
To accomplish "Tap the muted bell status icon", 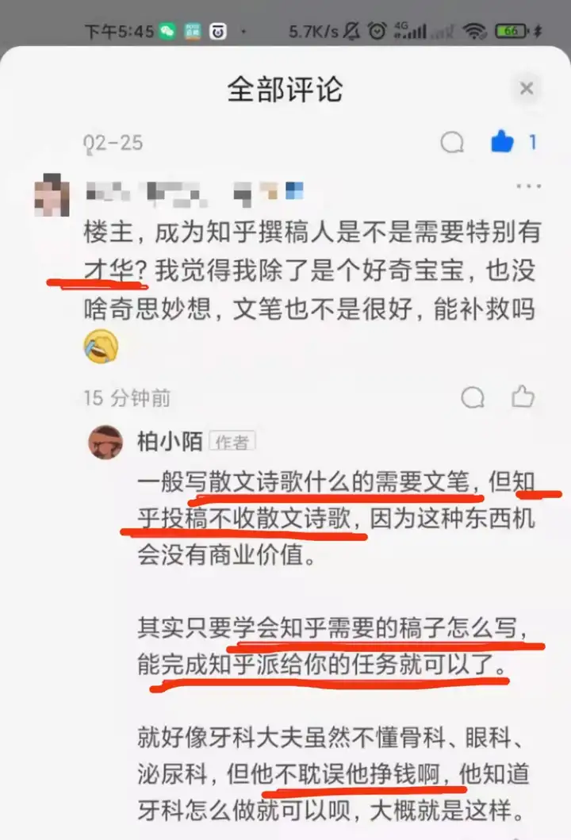I will (x=351, y=31).
